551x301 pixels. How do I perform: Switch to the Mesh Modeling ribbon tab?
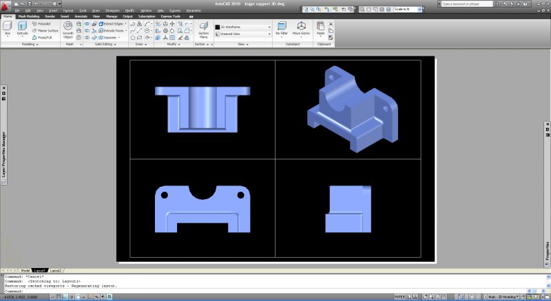click(29, 16)
